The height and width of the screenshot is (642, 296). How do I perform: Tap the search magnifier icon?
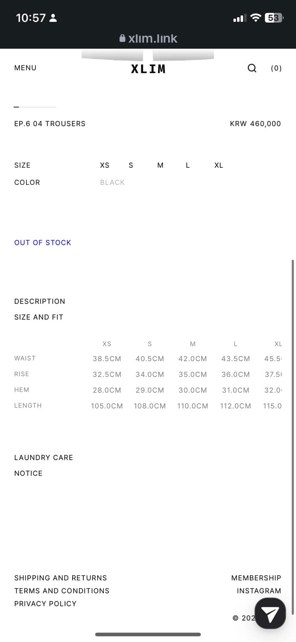tap(252, 68)
